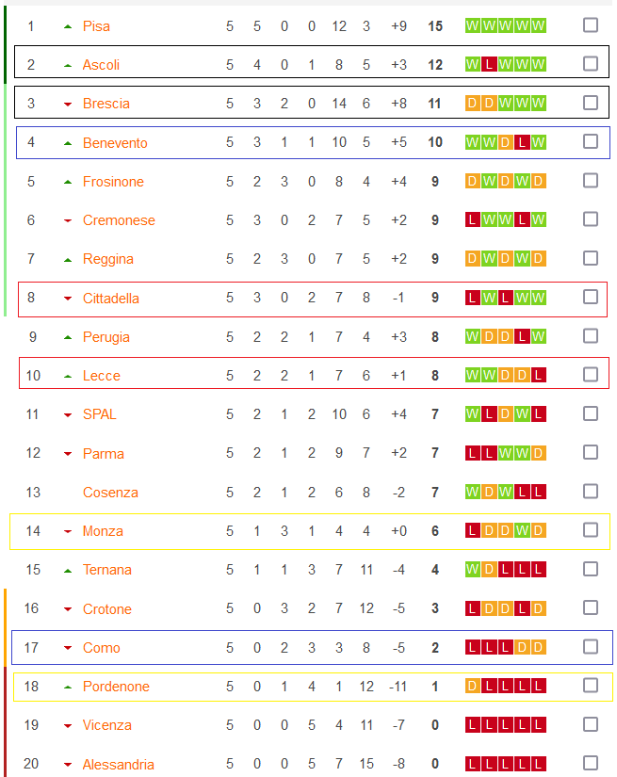Click Ascoli's red L form badge
The width and height of the screenshot is (617, 777).
click(489, 65)
